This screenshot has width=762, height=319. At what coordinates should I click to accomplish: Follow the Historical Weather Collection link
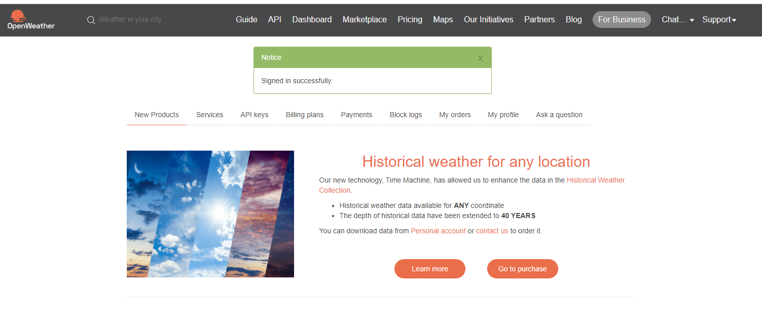[x=596, y=180]
